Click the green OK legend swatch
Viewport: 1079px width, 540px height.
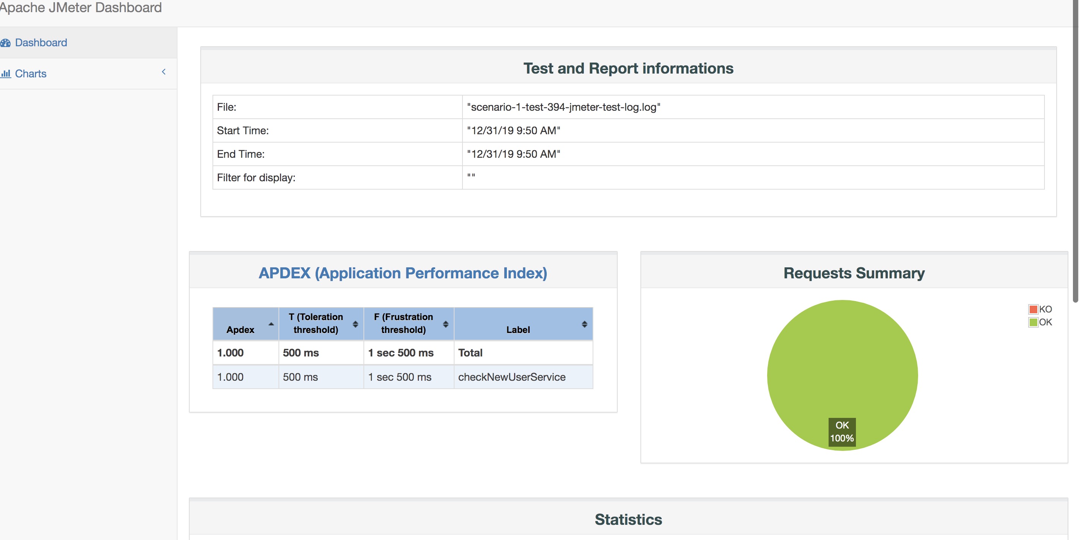click(1033, 322)
